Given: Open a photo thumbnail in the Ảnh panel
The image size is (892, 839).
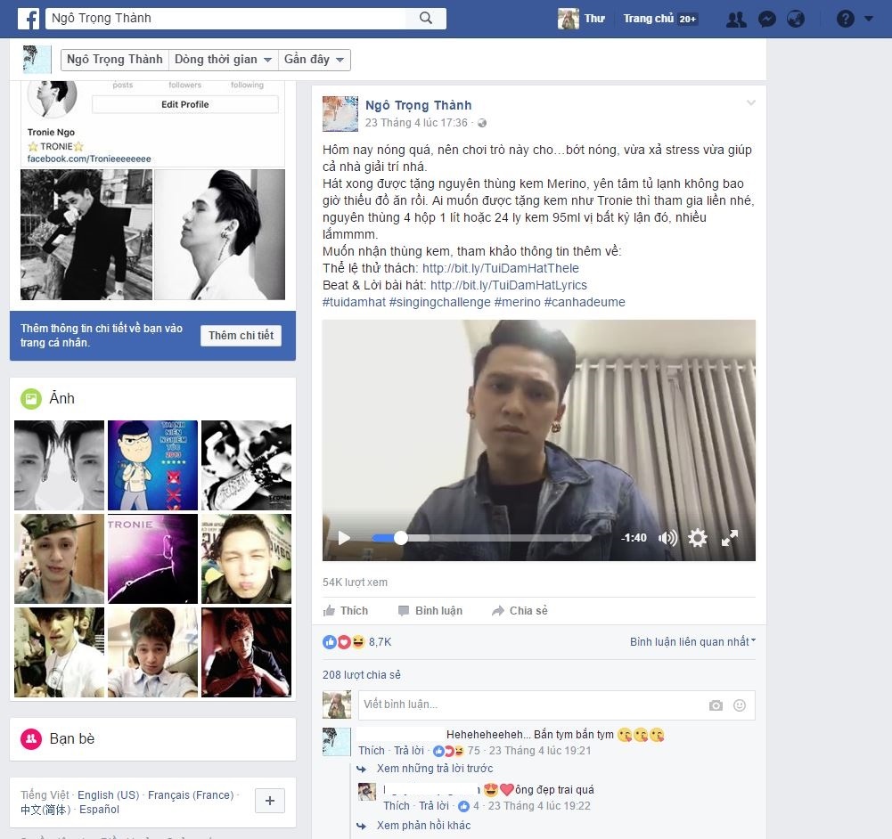Looking at the screenshot, I should 59,465.
